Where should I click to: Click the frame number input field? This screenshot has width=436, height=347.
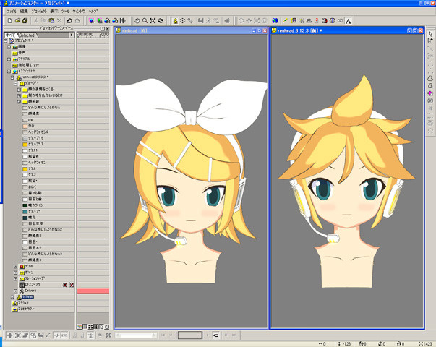pyautogui.click(x=189, y=335)
